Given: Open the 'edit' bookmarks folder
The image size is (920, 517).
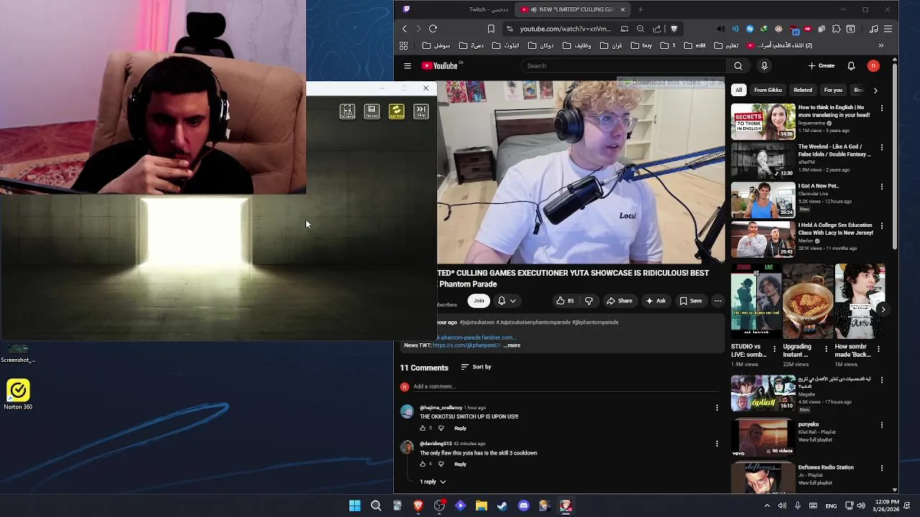Looking at the screenshot, I should click(694, 46).
